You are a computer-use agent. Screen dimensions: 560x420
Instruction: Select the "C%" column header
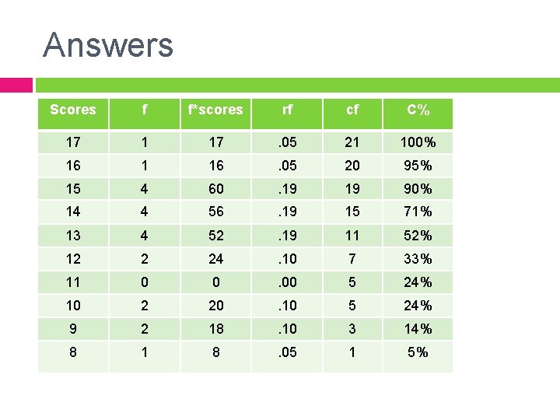click(x=418, y=110)
